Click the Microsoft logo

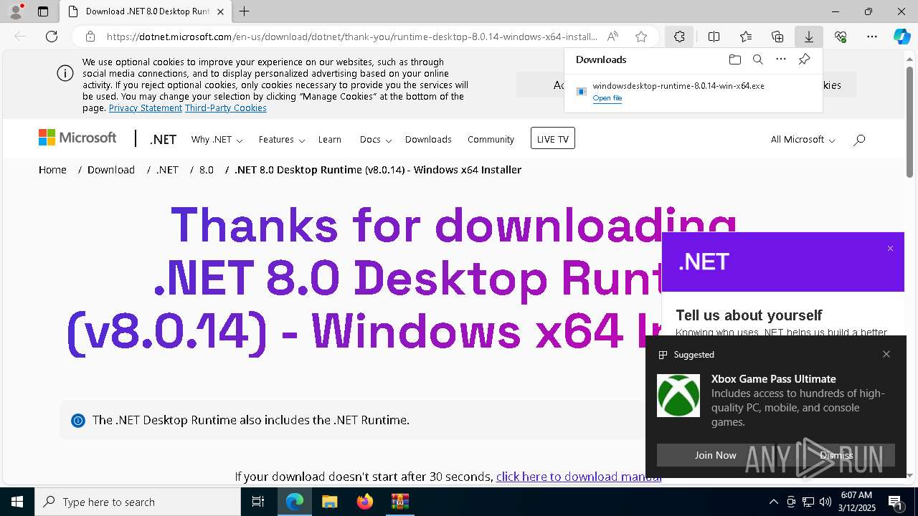tap(77, 138)
